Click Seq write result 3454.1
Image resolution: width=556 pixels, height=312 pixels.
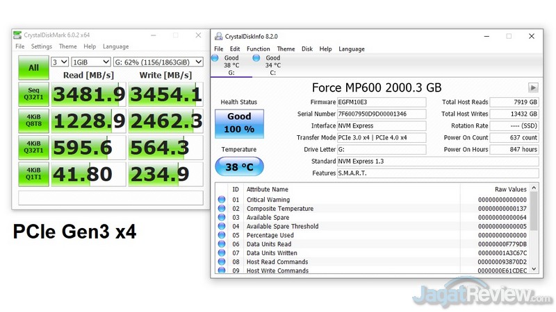[165, 94]
